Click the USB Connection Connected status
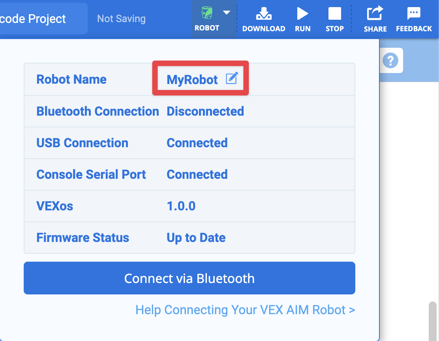 [197, 142]
